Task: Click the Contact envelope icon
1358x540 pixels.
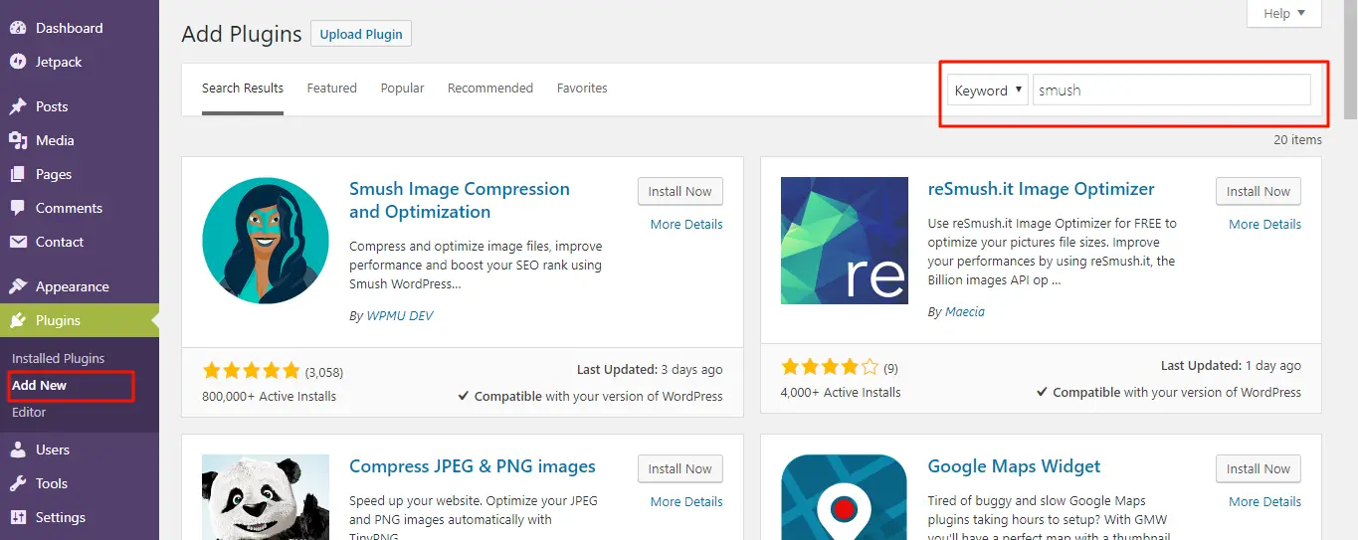Action: pos(18,242)
